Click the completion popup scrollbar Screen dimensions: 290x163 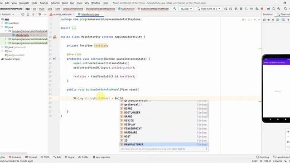click(208, 110)
